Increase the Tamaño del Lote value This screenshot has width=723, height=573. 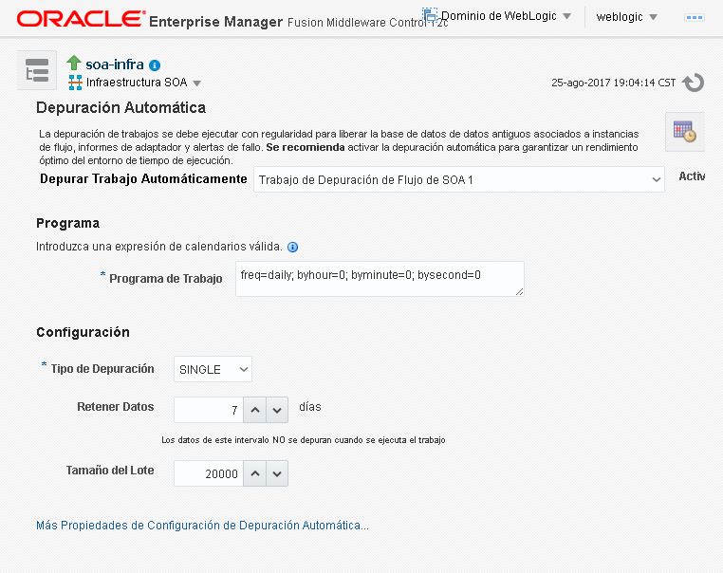coord(255,473)
